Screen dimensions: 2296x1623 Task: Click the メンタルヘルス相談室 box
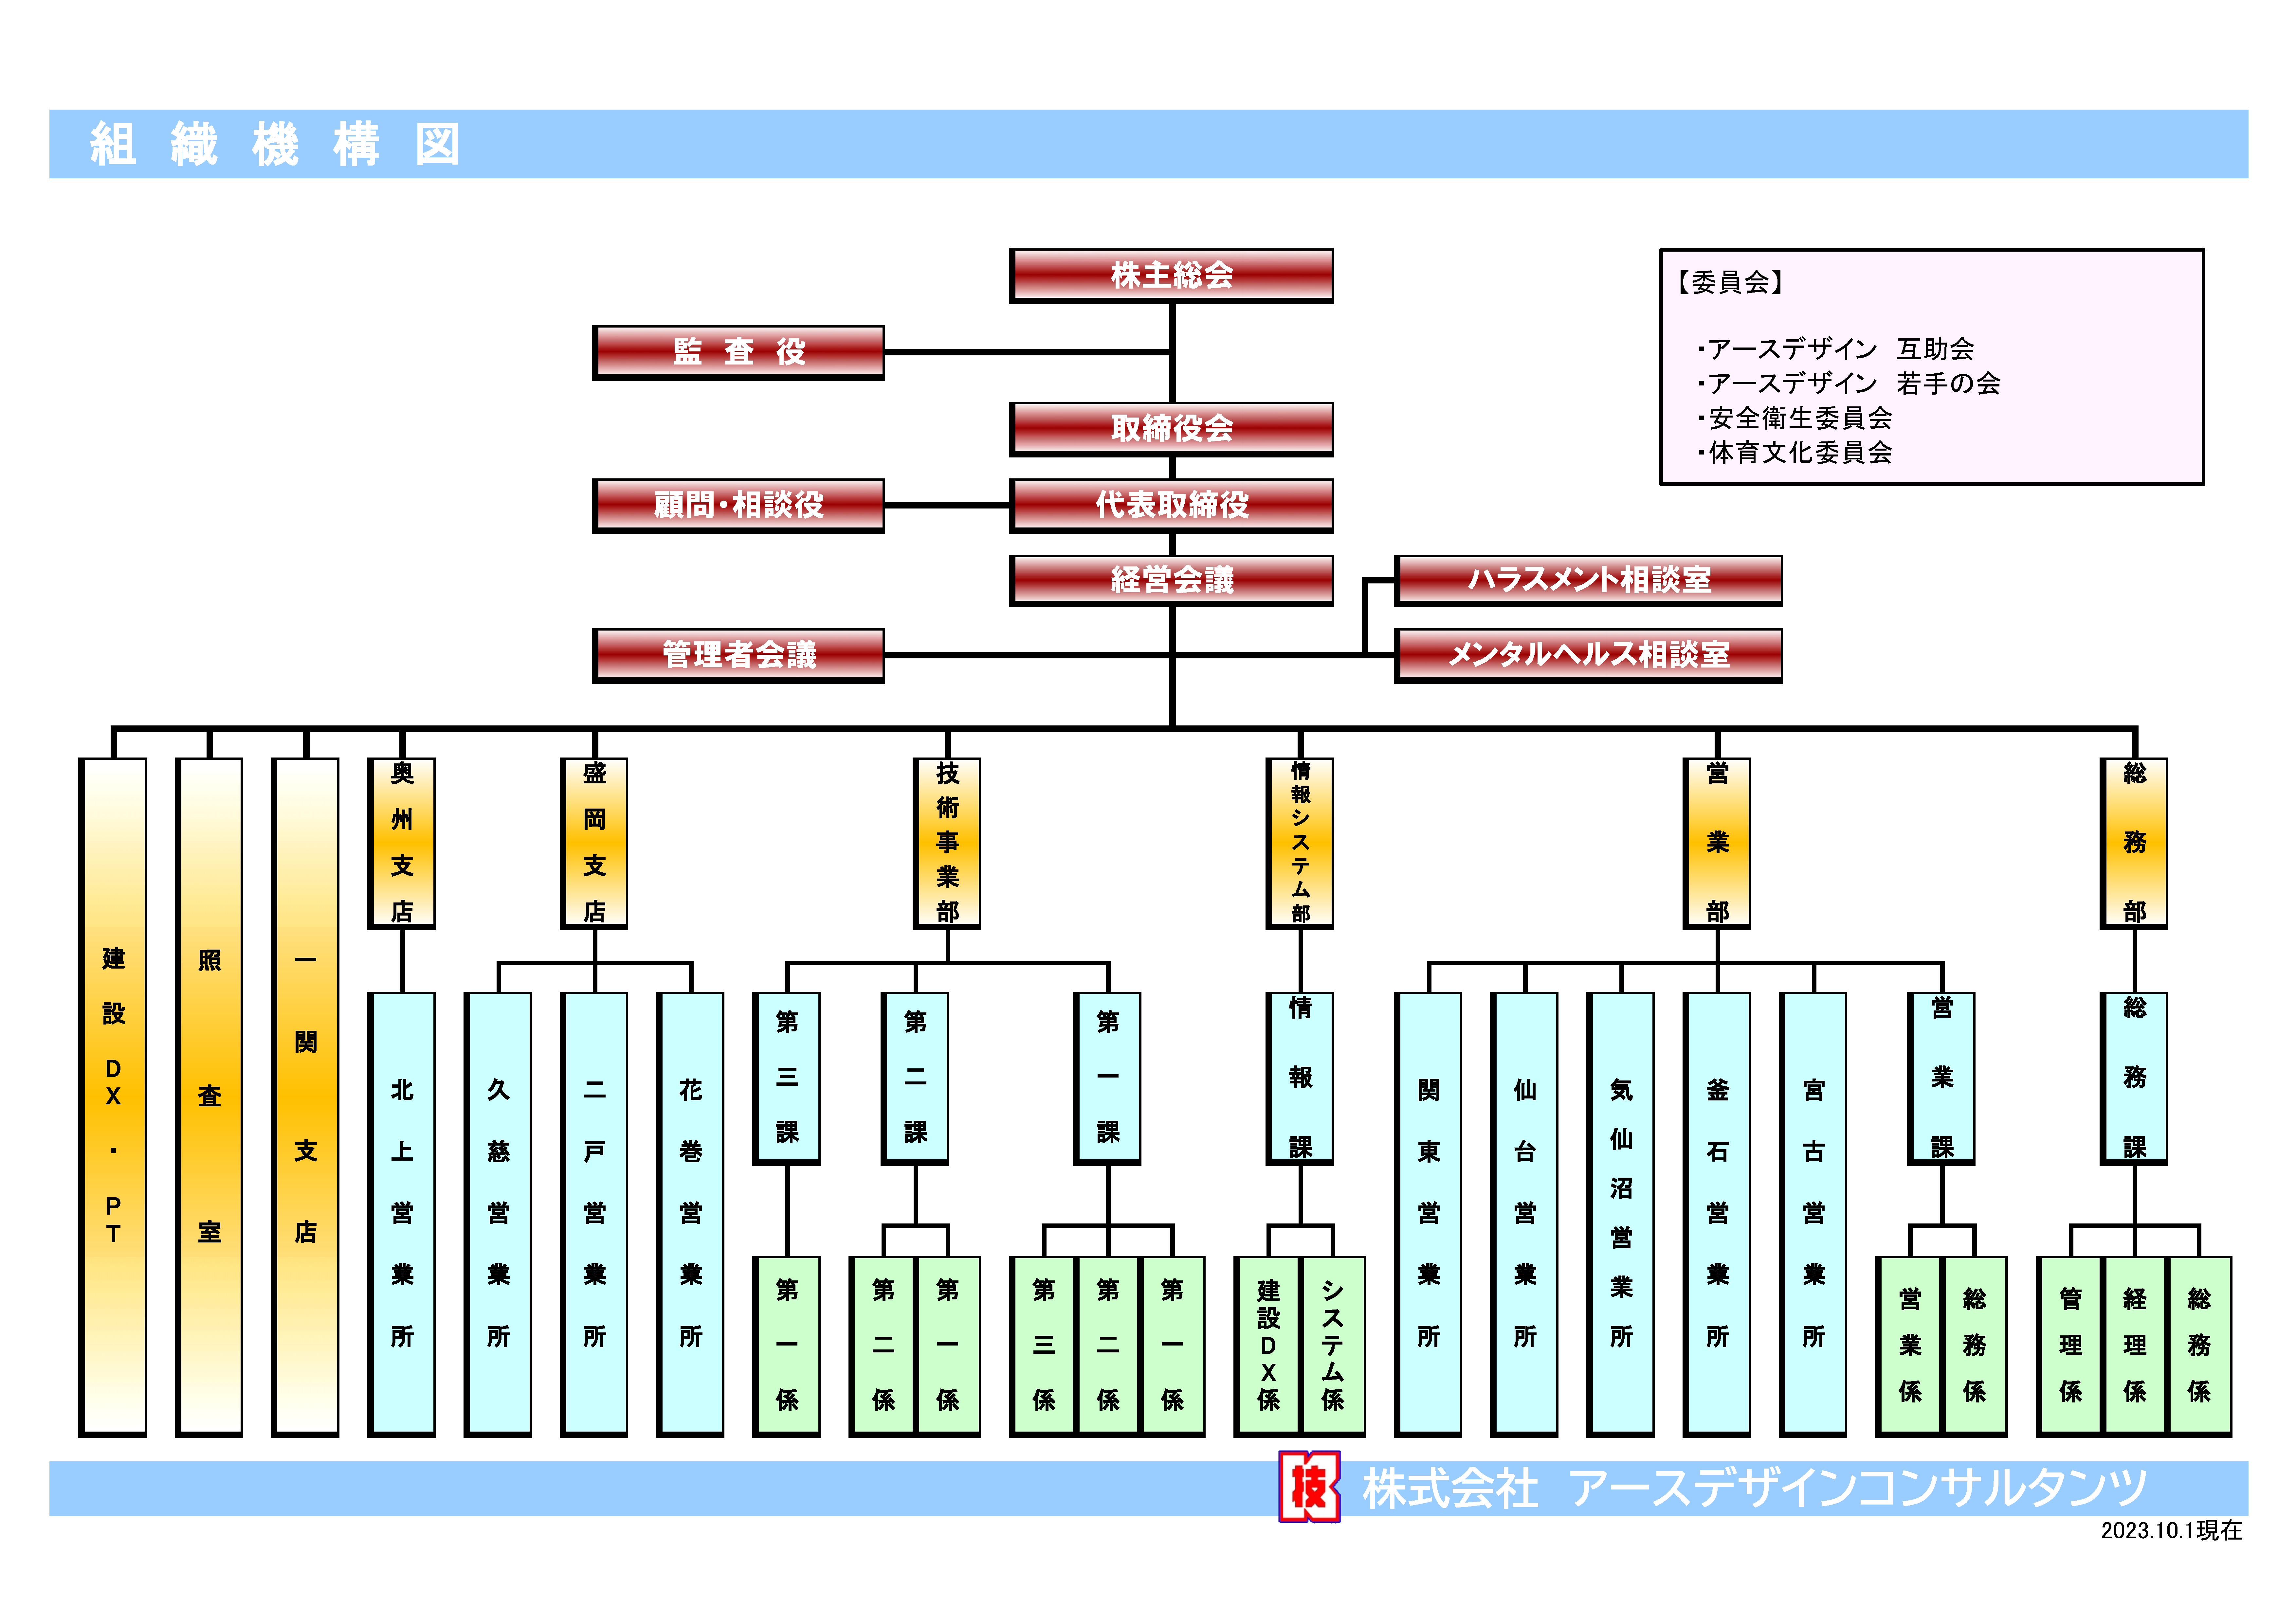pyautogui.click(x=1588, y=656)
